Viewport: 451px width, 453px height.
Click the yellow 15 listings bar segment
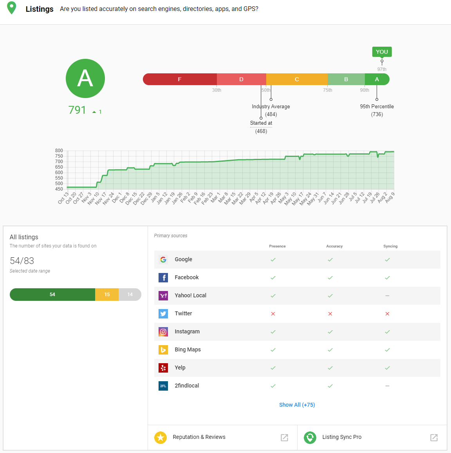107,295
